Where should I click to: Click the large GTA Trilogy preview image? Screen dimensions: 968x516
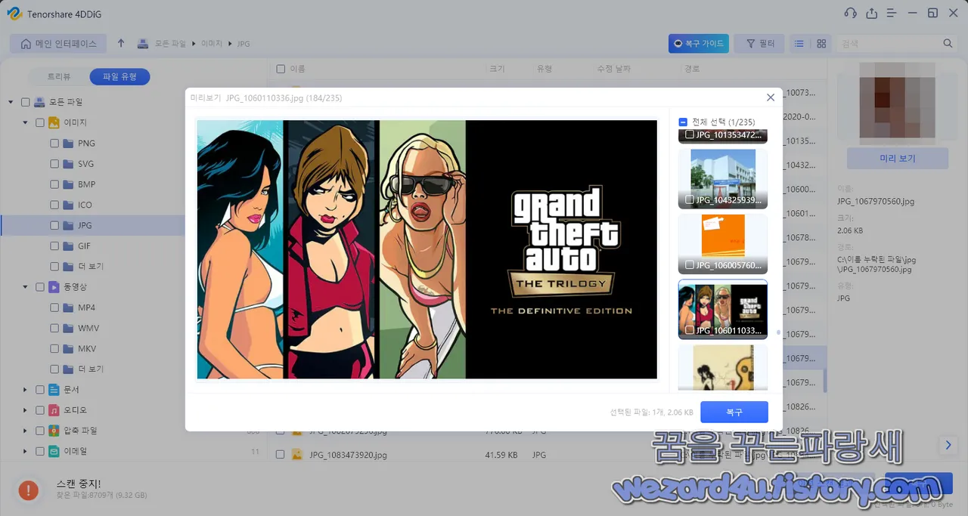(427, 249)
